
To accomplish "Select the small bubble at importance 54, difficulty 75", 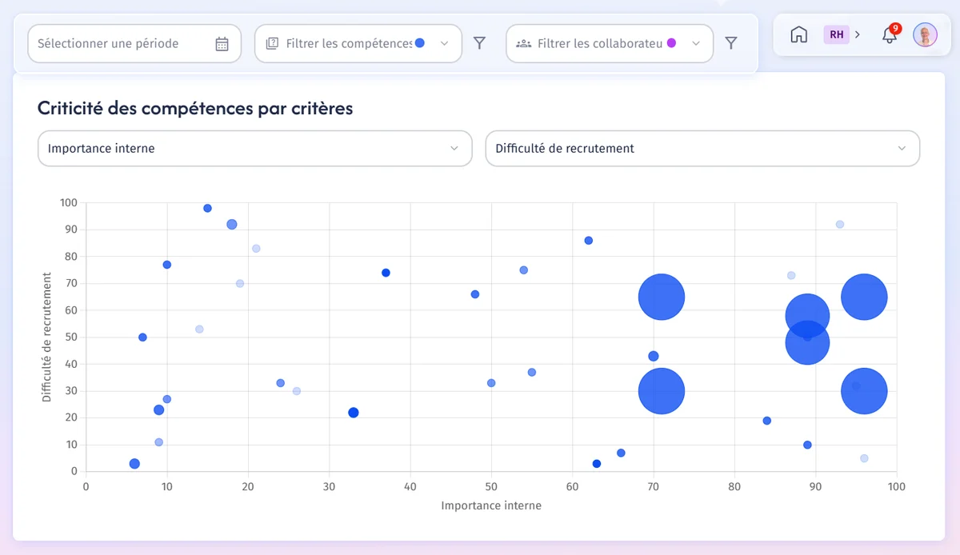I will point(524,270).
